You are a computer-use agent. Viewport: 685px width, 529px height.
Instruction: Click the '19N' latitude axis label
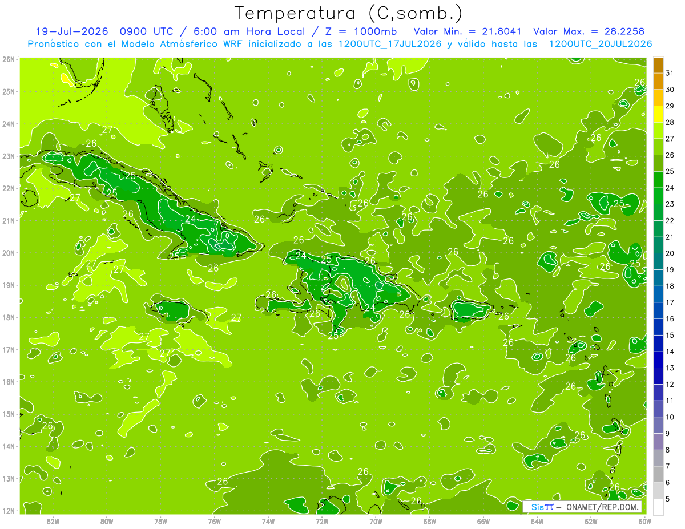click(9, 285)
